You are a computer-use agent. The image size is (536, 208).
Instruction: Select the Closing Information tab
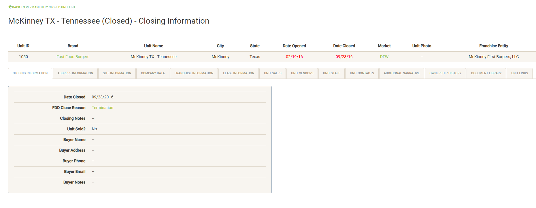(x=30, y=73)
